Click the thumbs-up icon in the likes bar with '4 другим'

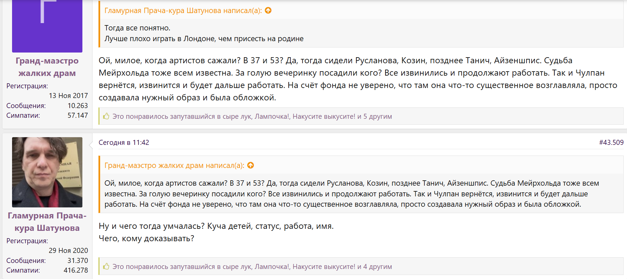(106, 267)
